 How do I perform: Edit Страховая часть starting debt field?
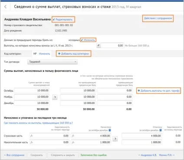[x=49, y=136]
